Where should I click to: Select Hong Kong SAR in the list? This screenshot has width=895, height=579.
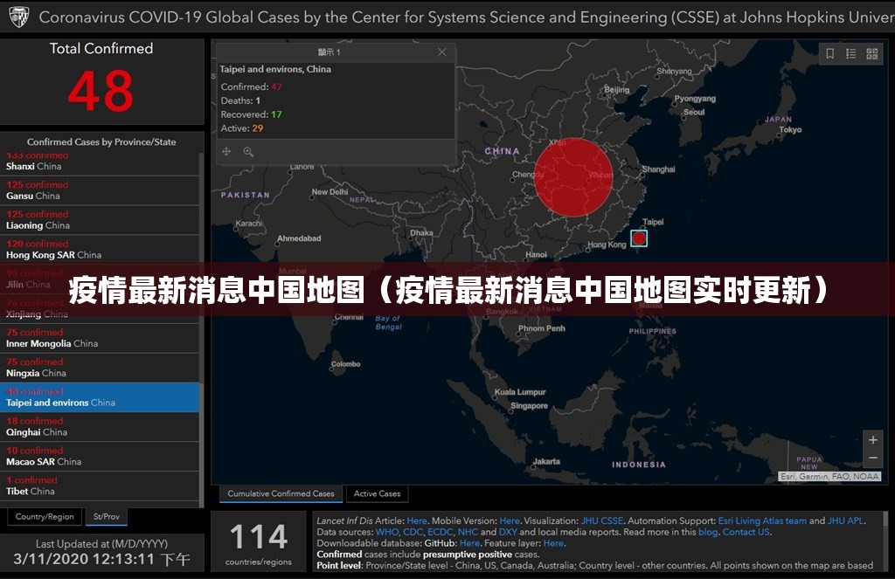(x=53, y=250)
